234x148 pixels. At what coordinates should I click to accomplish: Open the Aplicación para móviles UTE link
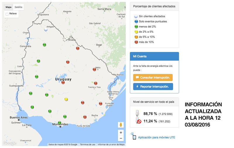click(x=156, y=137)
